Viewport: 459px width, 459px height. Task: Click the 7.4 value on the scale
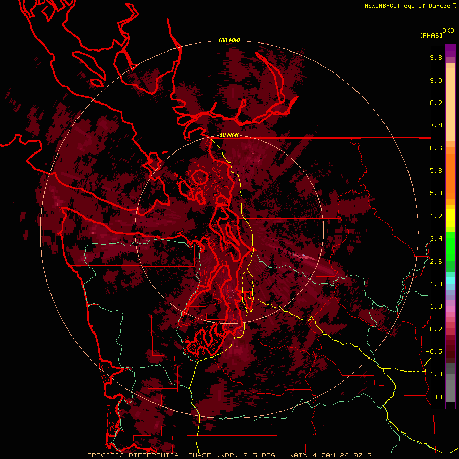(436, 125)
